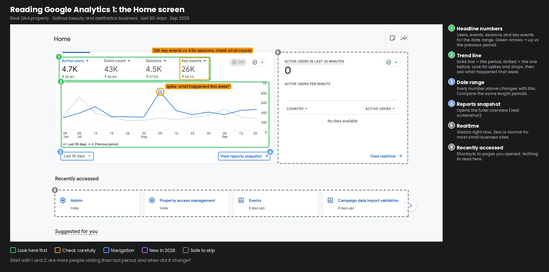This screenshot has width=549, height=272.
Task: Open Property access management card
Action: click(186, 204)
